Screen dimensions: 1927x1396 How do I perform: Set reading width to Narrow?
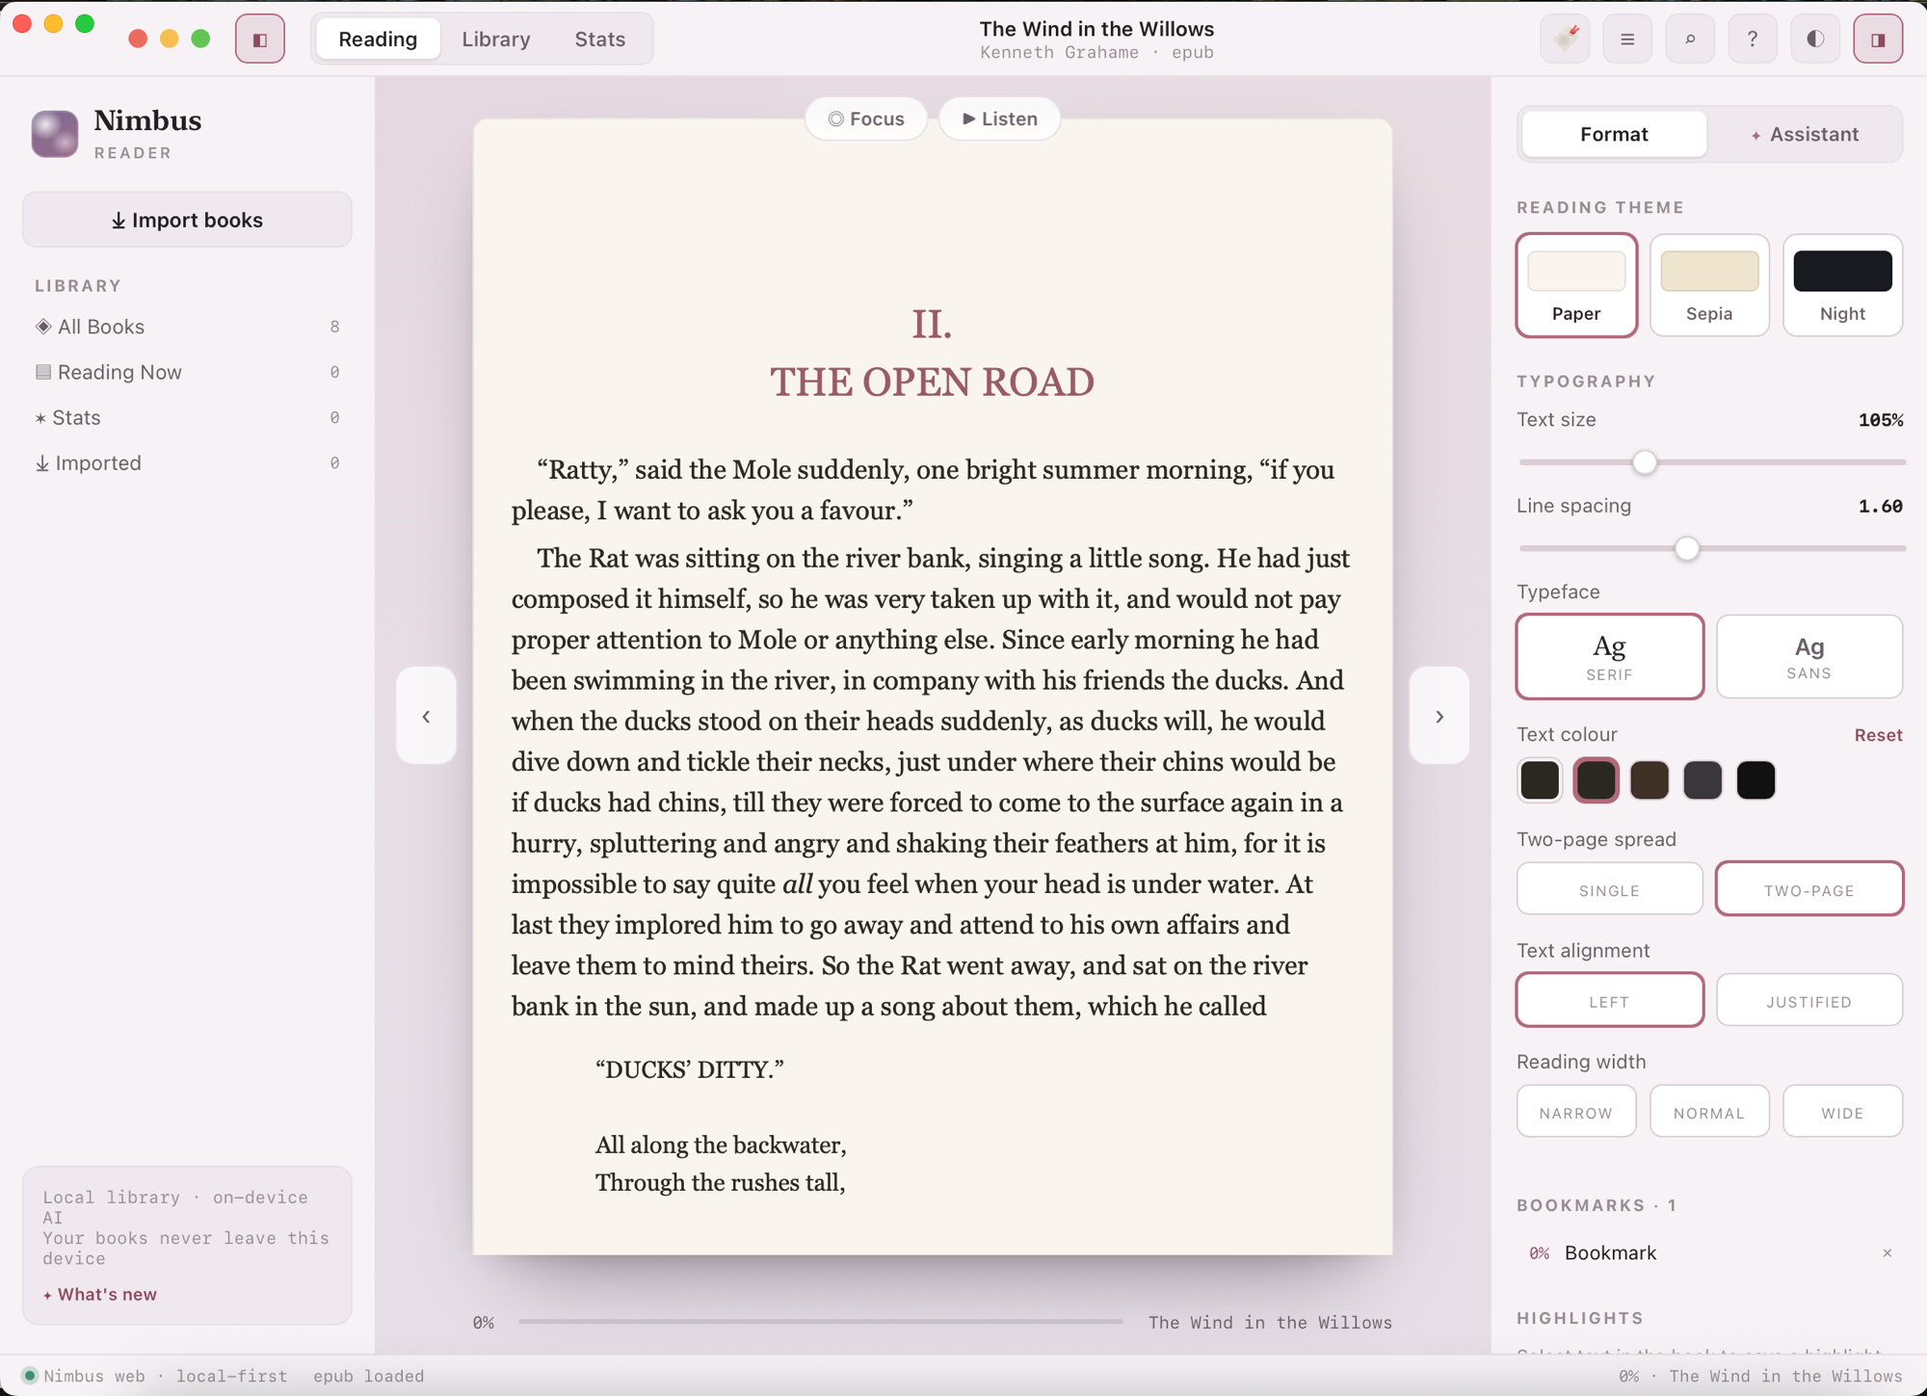(1576, 1112)
